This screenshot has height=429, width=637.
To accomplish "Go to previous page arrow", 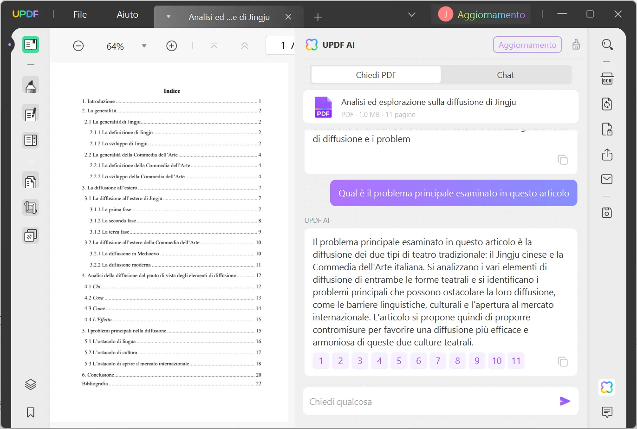I will [x=245, y=46].
